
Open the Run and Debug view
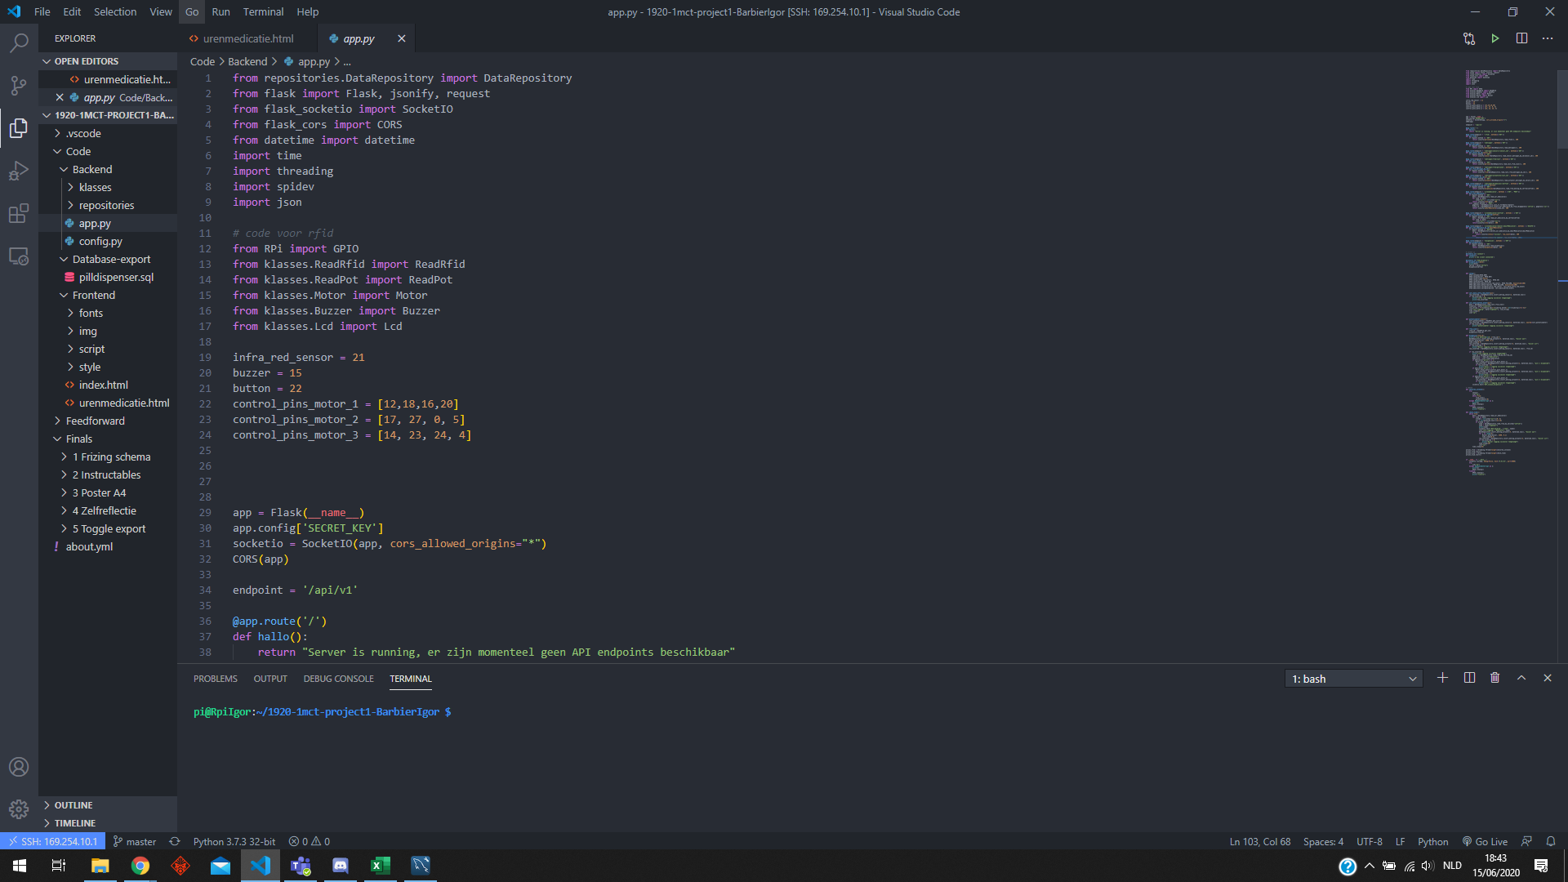19,171
